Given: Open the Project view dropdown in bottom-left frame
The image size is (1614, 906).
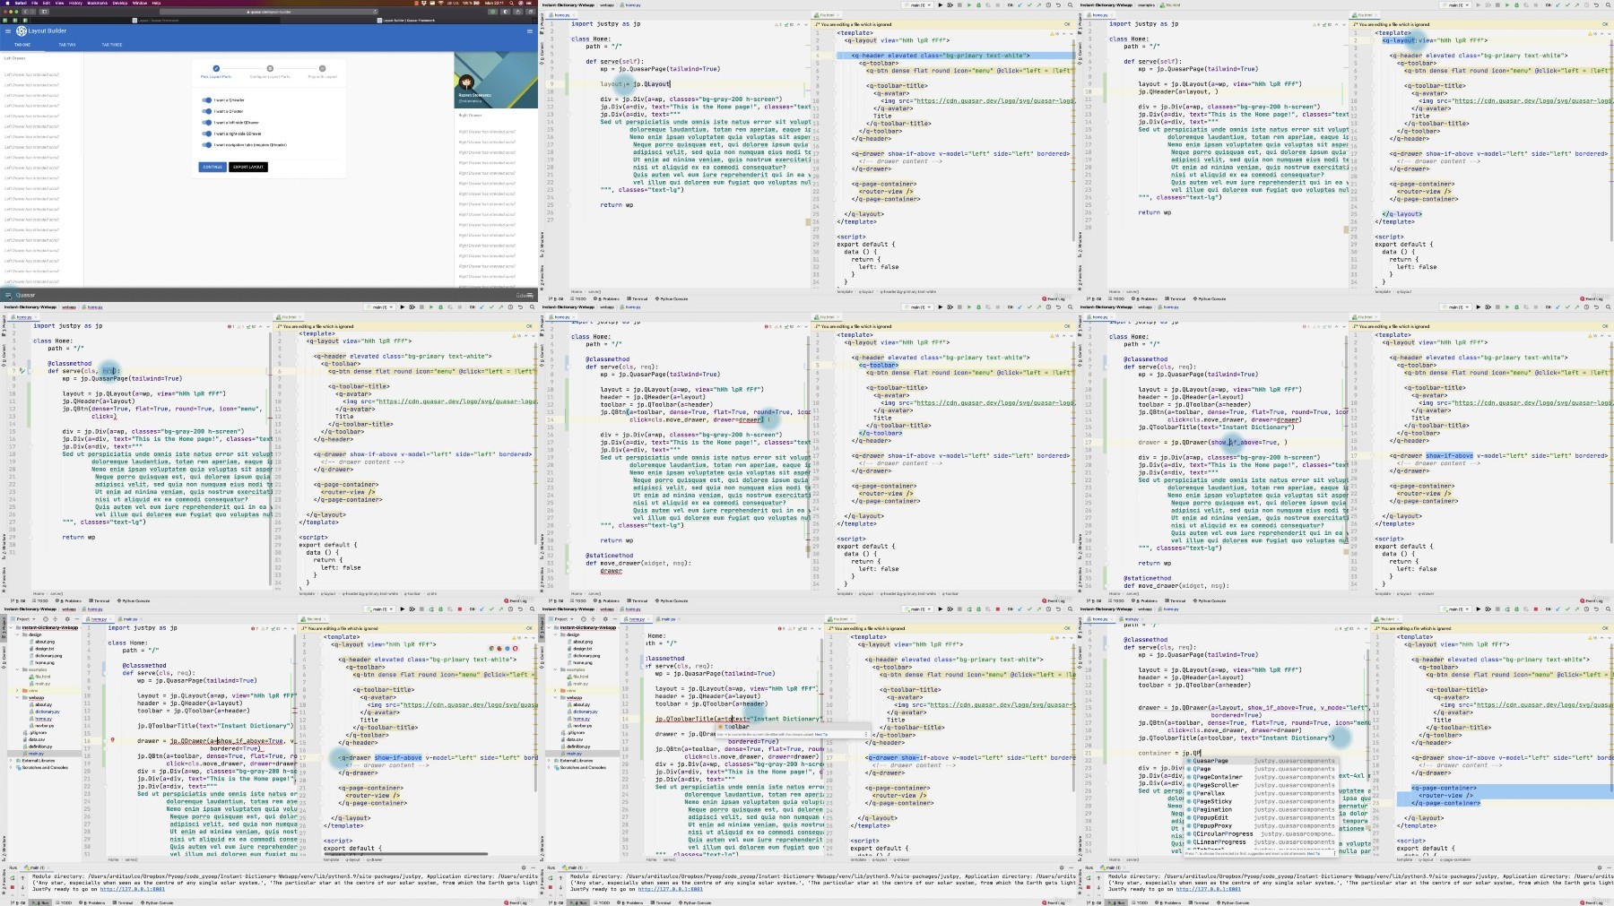Looking at the screenshot, I should tap(24, 618).
